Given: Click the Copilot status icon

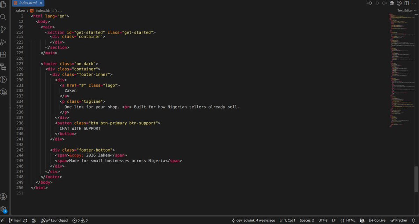Looking at the screenshot, I should (x=362, y=220).
